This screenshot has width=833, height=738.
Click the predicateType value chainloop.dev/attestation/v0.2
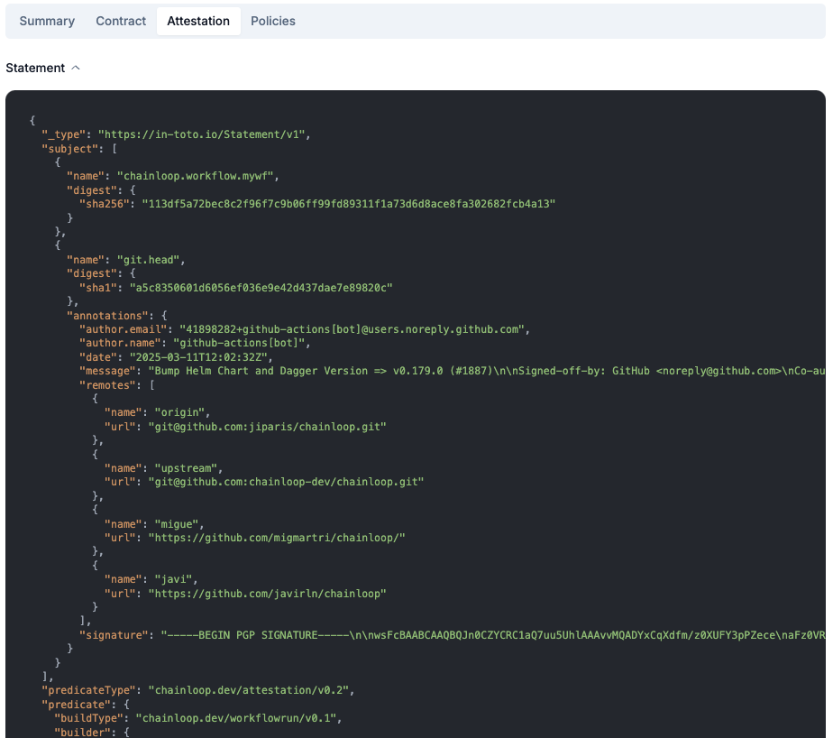coord(248,690)
